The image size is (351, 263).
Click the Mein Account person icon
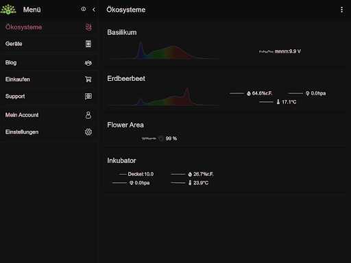click(x=88, y=115)
